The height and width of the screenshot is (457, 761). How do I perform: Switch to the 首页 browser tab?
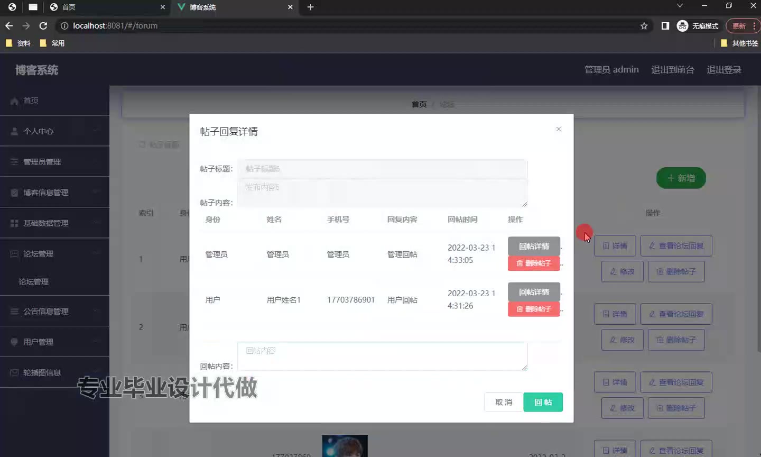pos(108,7)
